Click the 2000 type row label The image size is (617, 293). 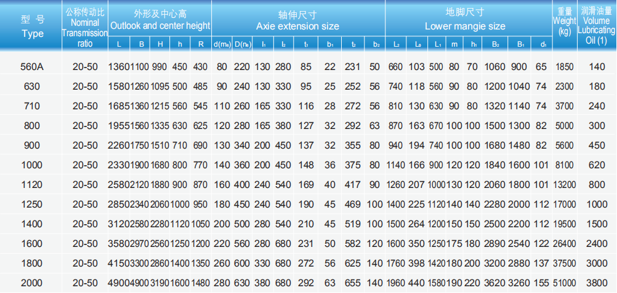tap(32, 283)
